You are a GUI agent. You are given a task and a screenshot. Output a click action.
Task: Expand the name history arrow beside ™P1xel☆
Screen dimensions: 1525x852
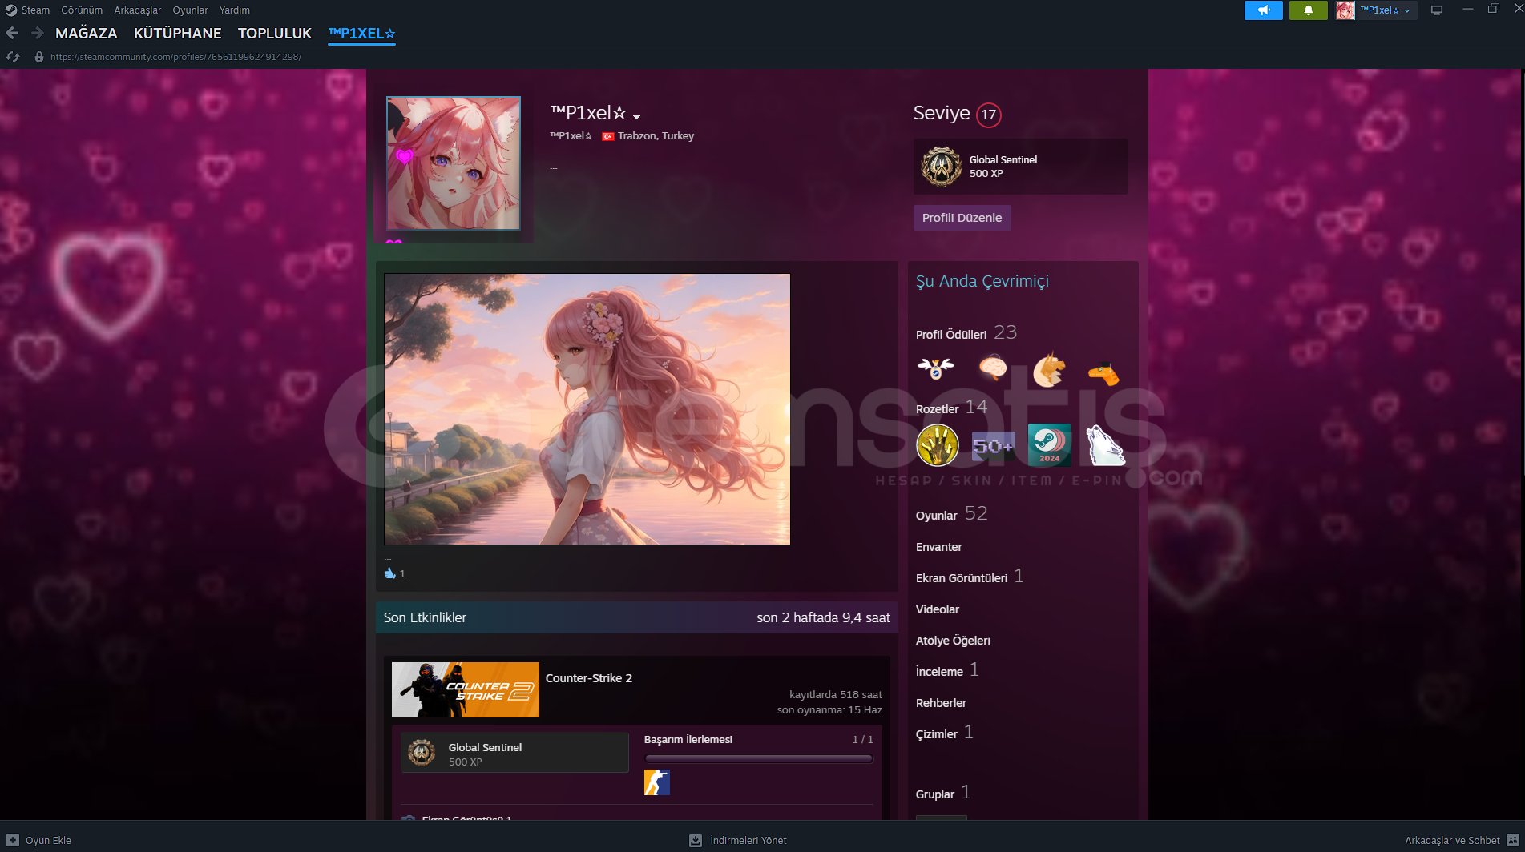coord(636,117)
